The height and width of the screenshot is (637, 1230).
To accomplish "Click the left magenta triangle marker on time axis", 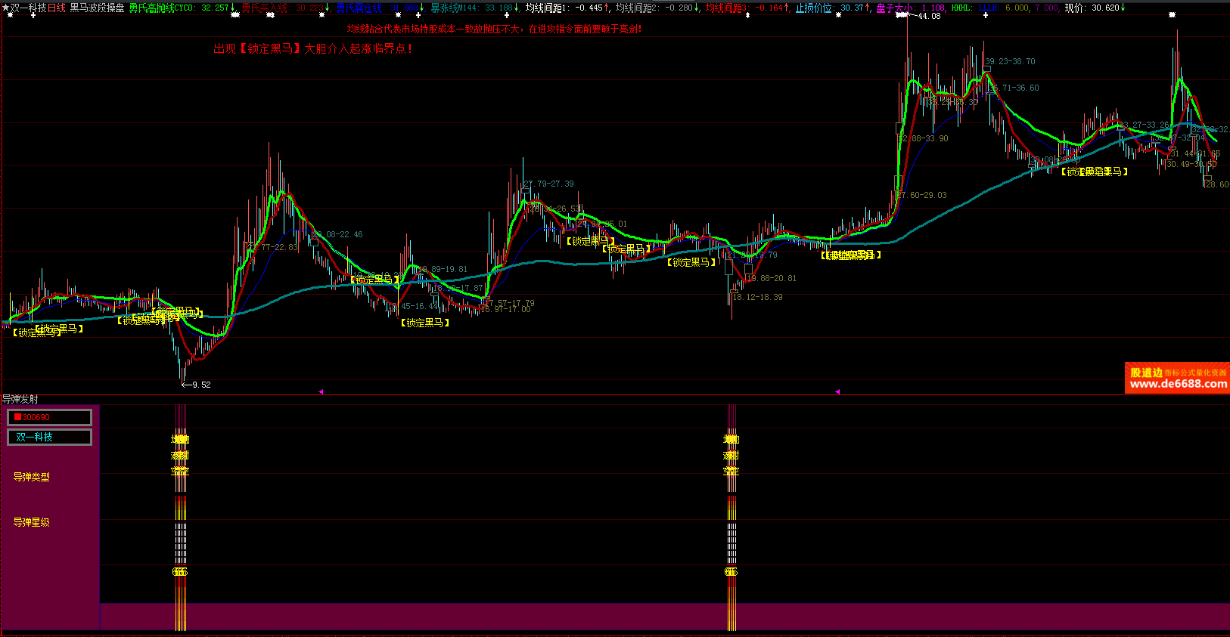I will (321, 391).
